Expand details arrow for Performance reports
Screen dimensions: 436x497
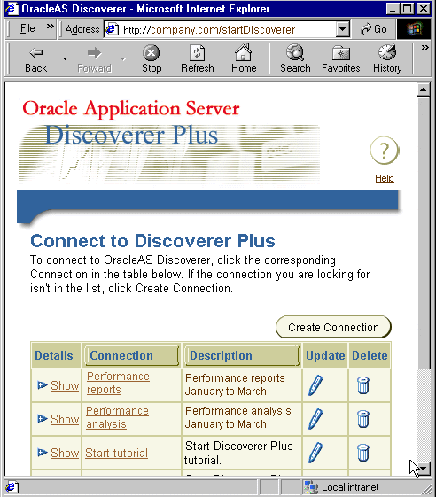click(43, 385)
